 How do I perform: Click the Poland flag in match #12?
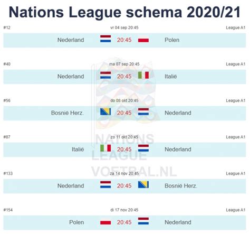(143, 40)
